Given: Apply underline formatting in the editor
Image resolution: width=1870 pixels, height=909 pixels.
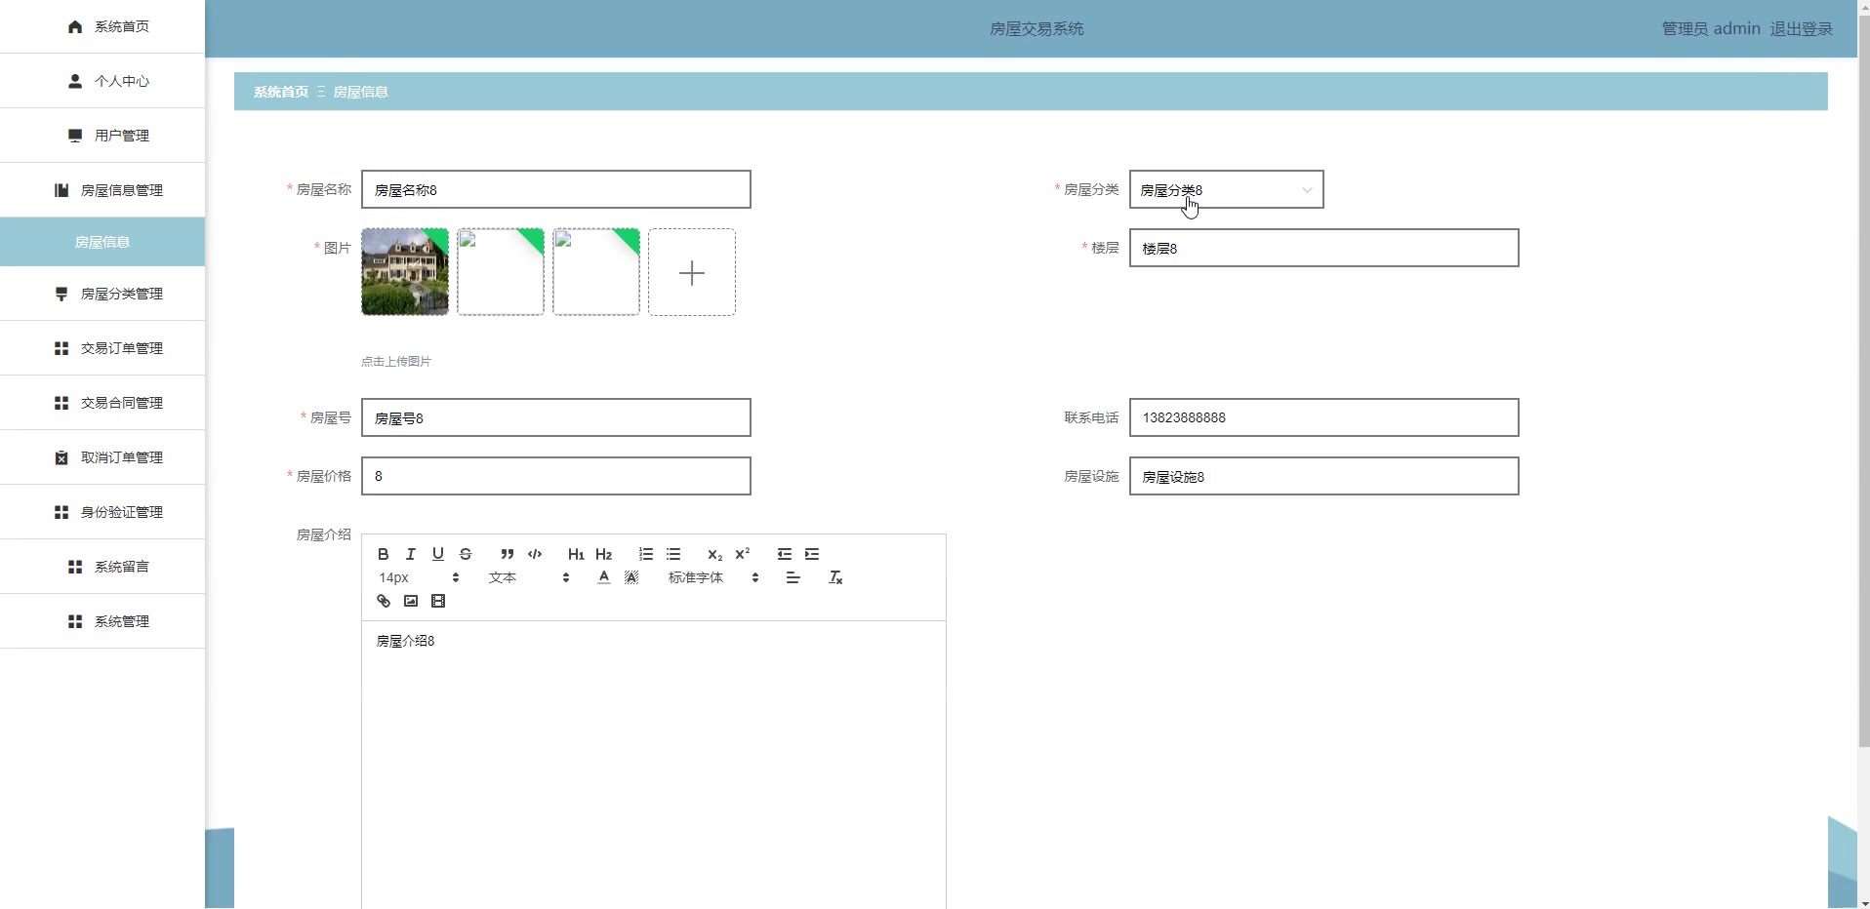Looking at the screenshot, I should coord(438,554).
